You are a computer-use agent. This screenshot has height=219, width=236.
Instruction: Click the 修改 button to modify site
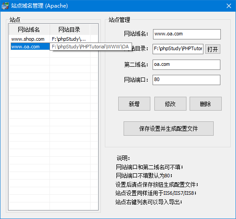pos(170,104)
